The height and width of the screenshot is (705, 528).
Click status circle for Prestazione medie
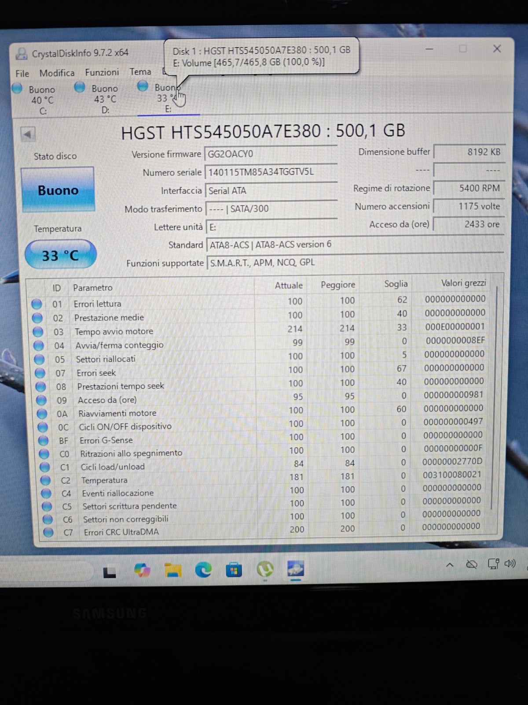37,318
